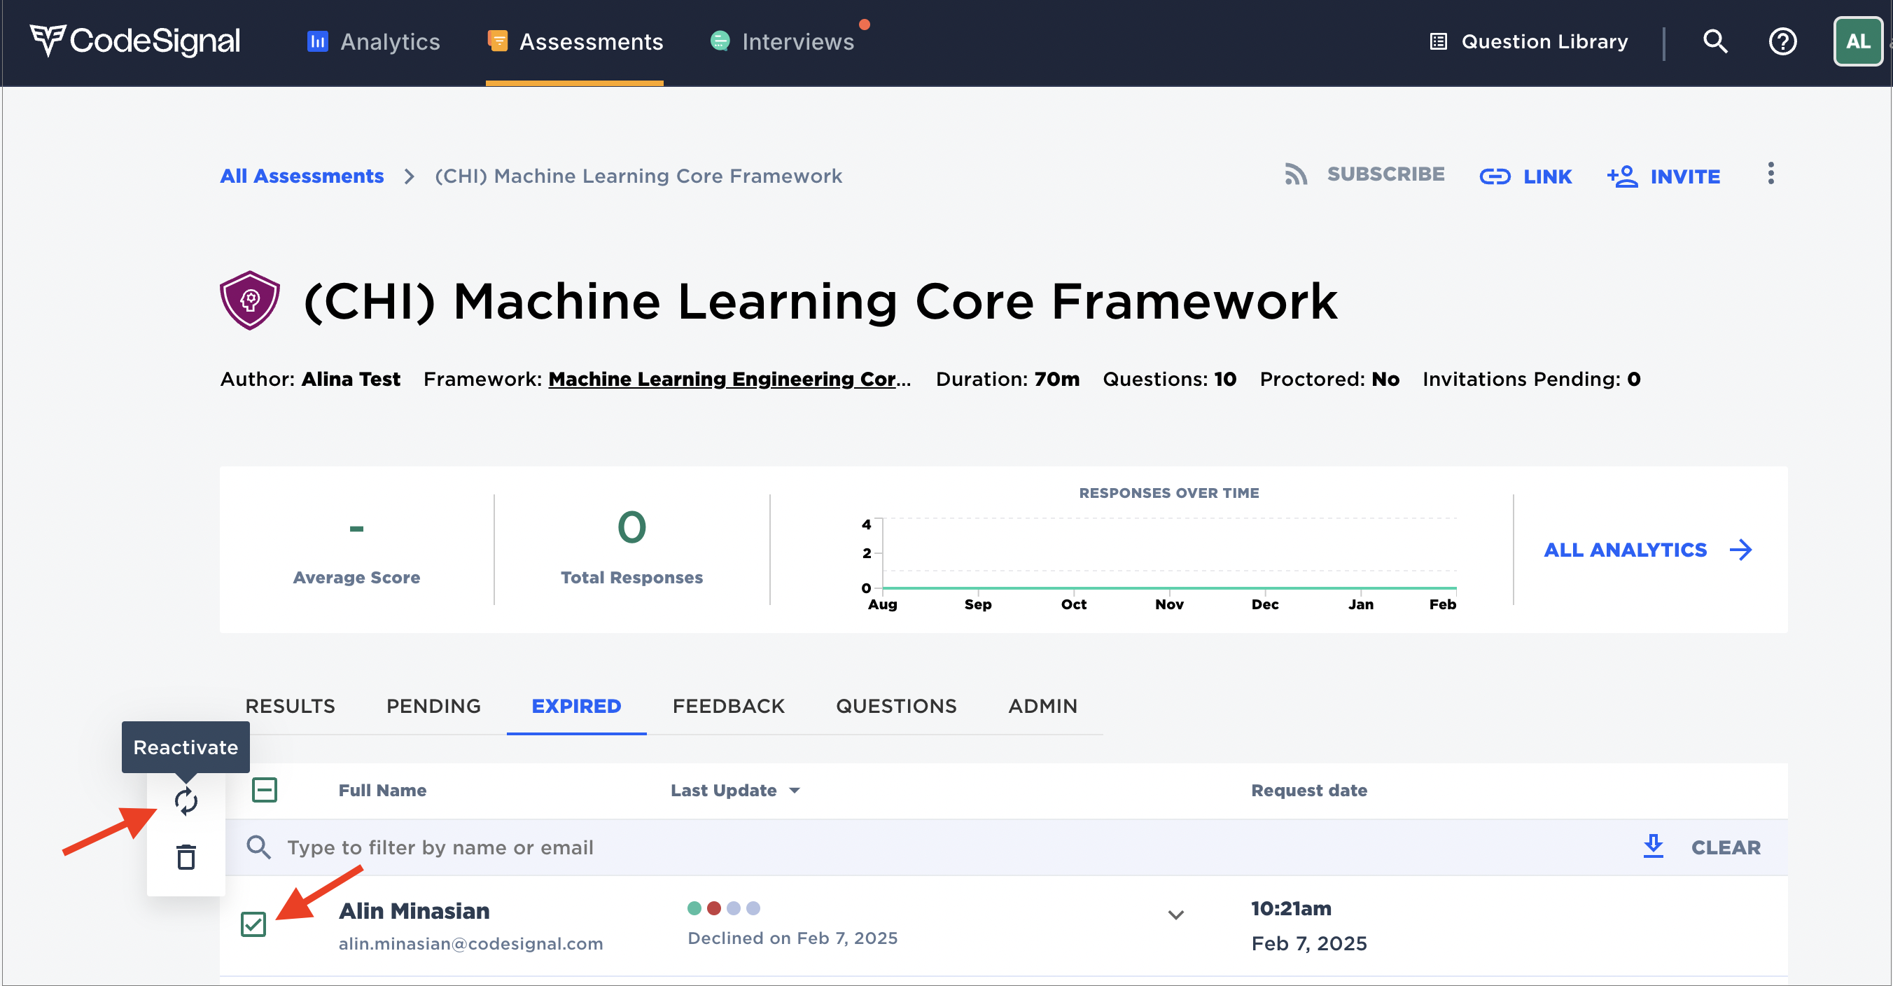Click the add person invite icon
This screenshot has width=1893, height=986.
[1622, 176]
